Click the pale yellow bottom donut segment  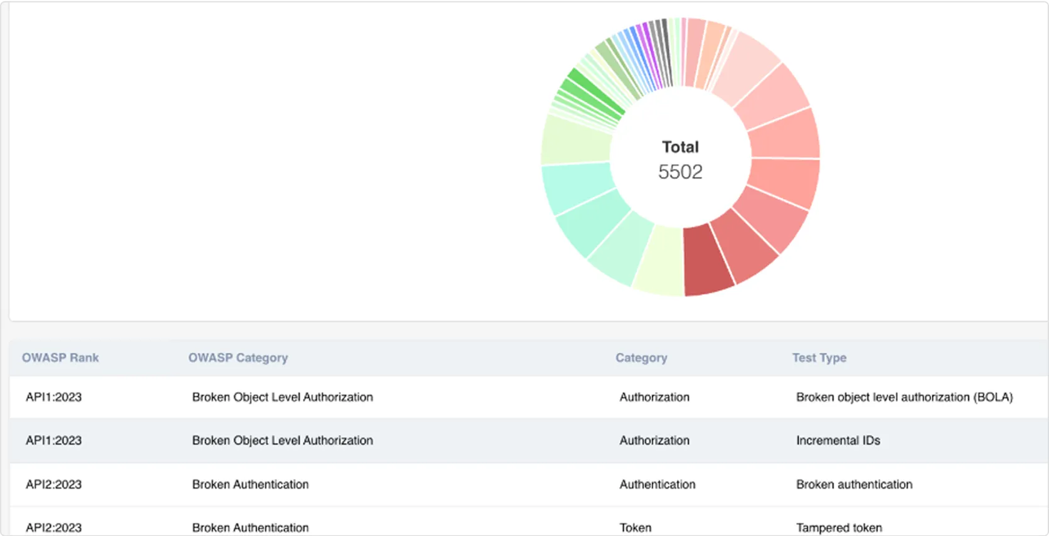[x=659, y=261]
